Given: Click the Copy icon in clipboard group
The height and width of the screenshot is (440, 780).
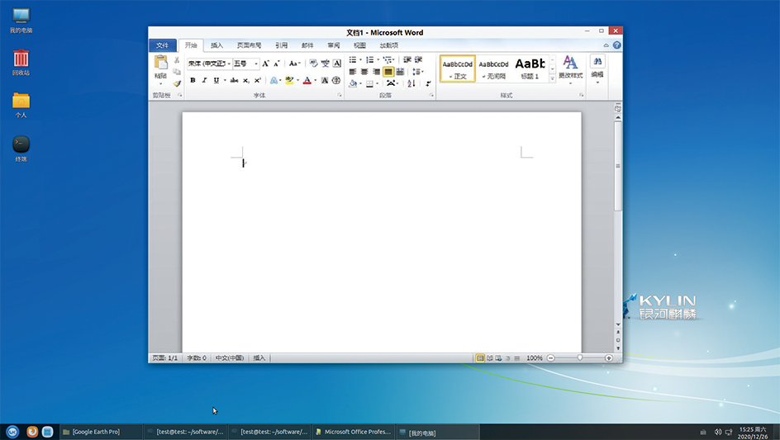Looking at the screenshot, I should click(x=177, y=72).
